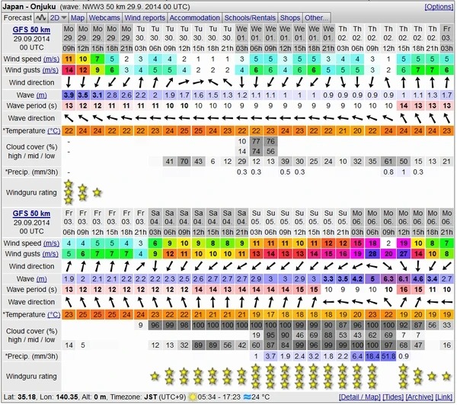Click the wave height cell "4.2"
Viewport: 457px width, 405px height.
[357, 279]
